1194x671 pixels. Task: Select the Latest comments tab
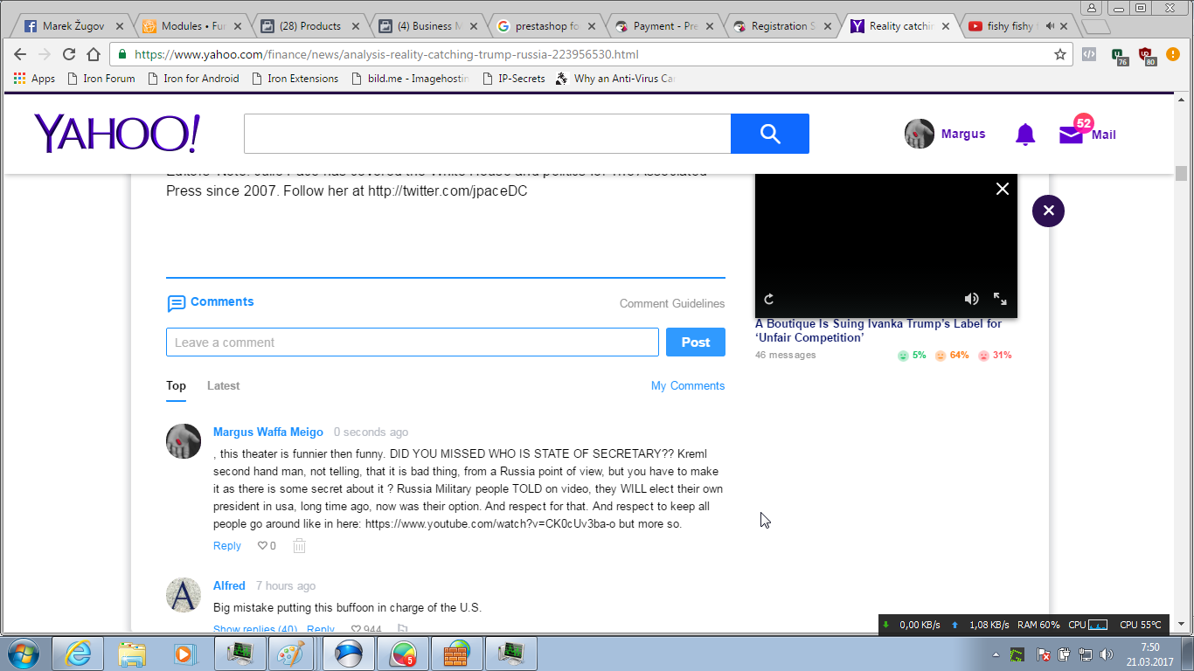point(223,386)
